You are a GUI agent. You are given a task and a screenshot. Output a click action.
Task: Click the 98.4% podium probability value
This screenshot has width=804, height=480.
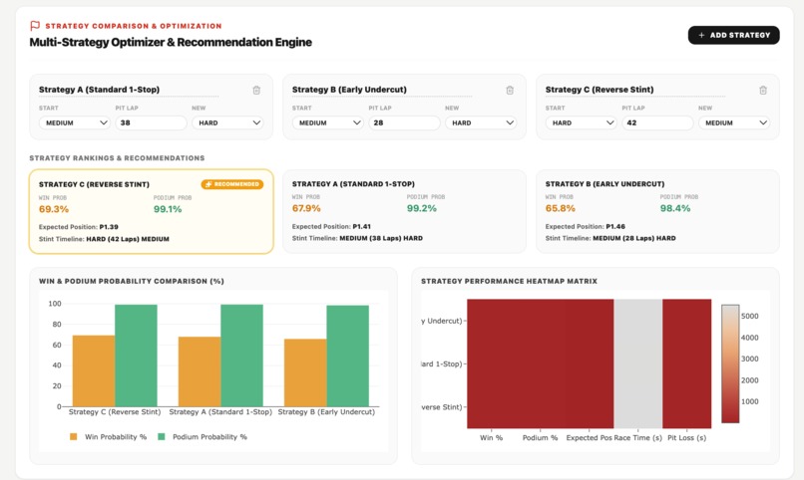tap(675, 208)
